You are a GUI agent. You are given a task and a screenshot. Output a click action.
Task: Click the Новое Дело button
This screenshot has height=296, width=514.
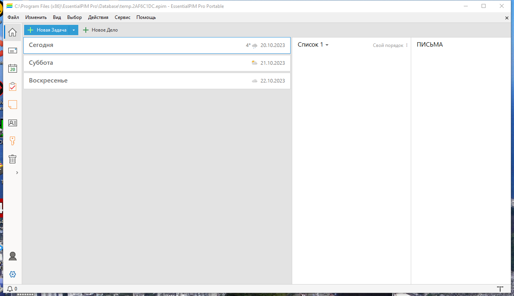point(100,30)
